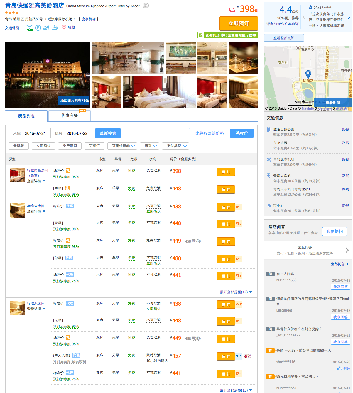This screenshot has width=353, height=393.
Task: Click the 重新搜索 button
Action: 108,133
